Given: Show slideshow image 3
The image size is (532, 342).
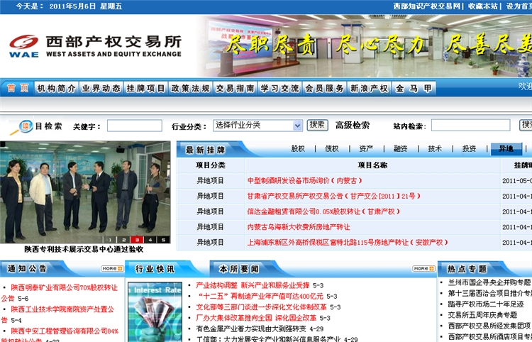Looking at the screenshot, I should tap(137, 240).
